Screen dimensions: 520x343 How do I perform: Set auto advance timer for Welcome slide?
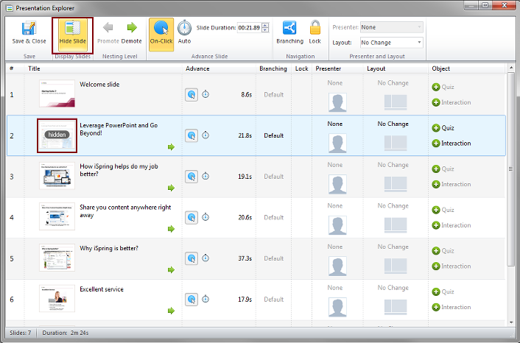pyautogui.click(x=205, y=94)
